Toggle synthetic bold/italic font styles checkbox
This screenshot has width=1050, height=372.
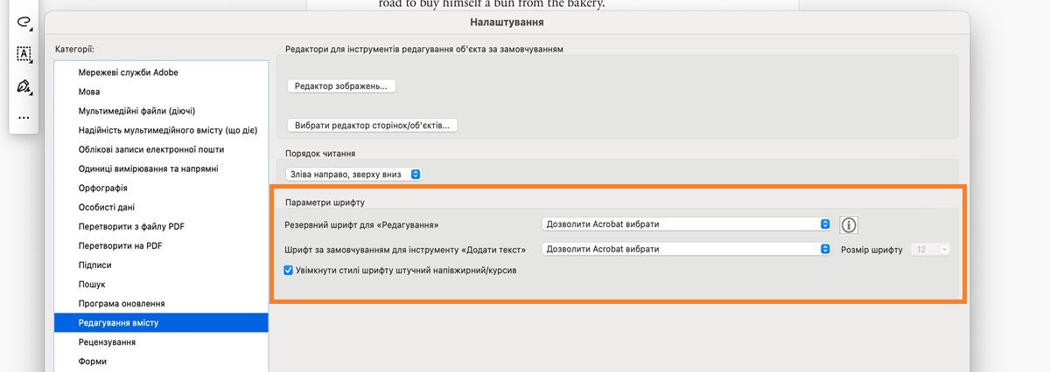pyautogui.click(x=290, y=271)
